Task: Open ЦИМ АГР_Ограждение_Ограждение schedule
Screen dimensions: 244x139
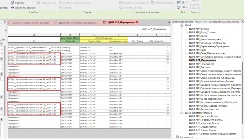Action: pos(209,46)
